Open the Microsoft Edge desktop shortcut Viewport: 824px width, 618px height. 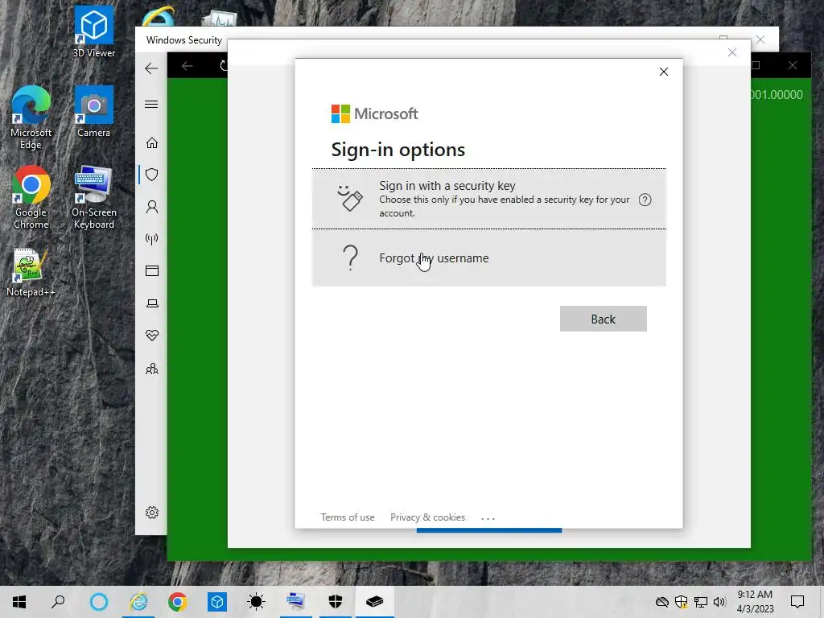point(31,117)
